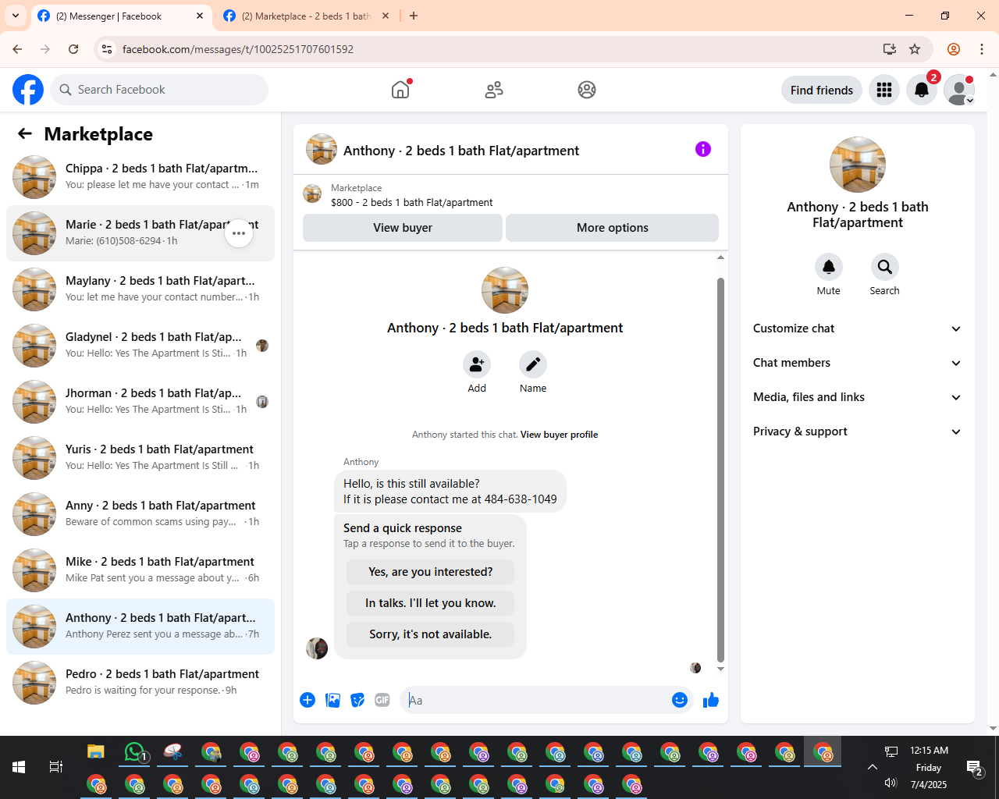
Task: Open File Explorer from taskbar
Action: pos(96,752)
